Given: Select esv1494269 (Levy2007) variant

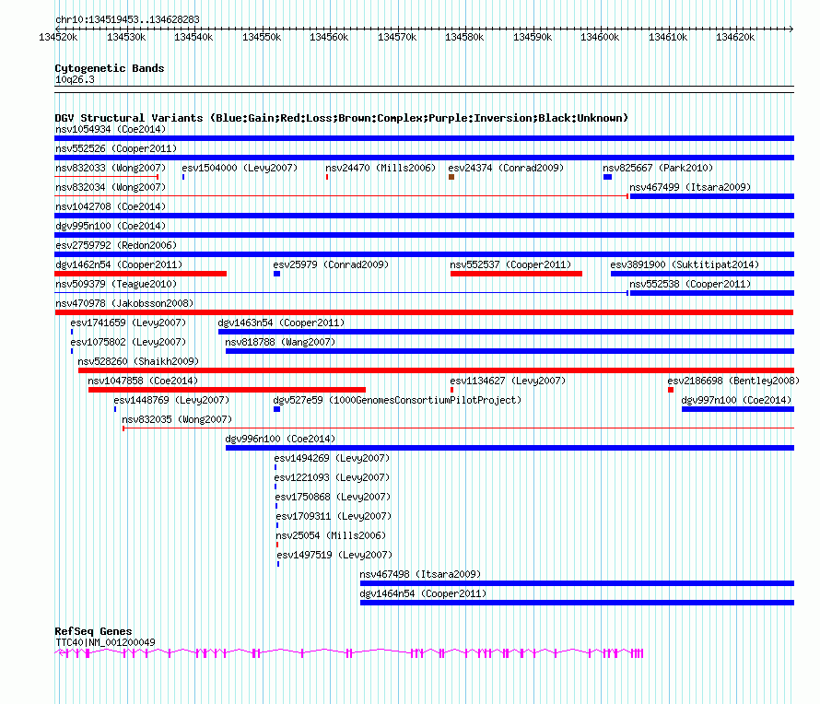Looking at the screenshot, I should click(332, 458).
